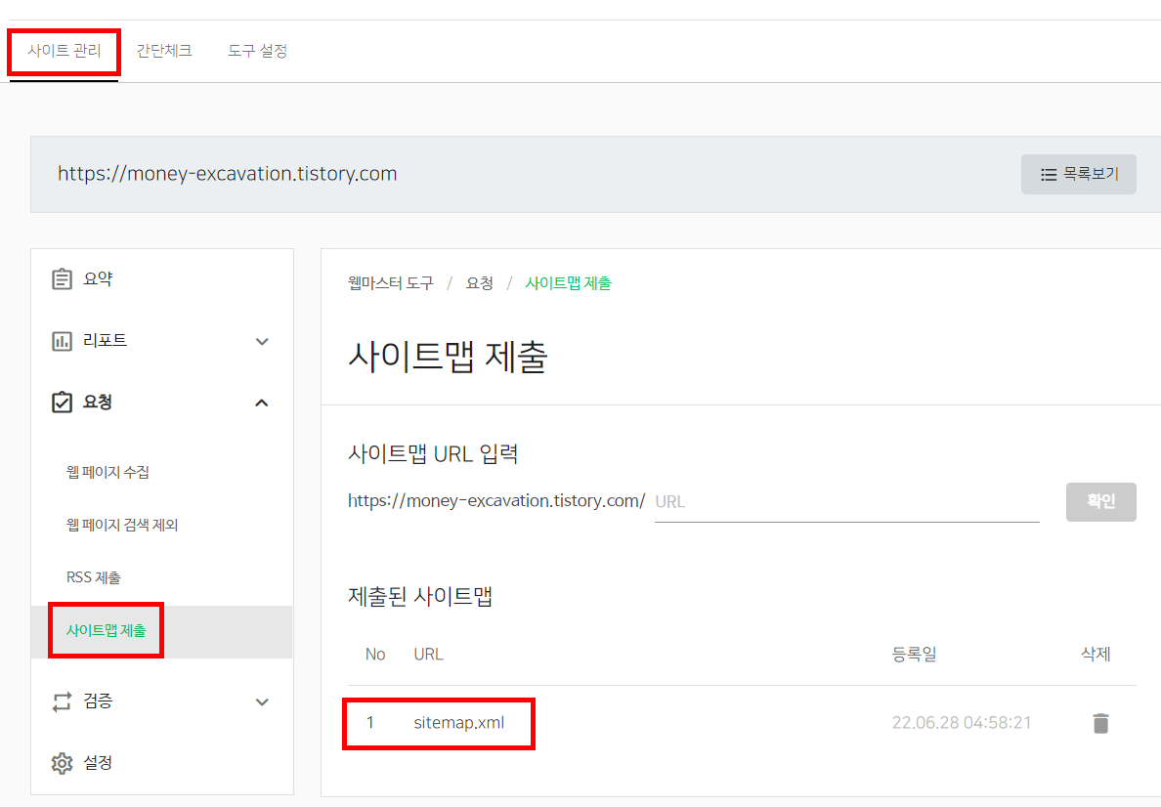This screenshot has width=1161, height=807.
Task: Click the 사이트맵 제출 page heading
Action: (x=448, y=357)
